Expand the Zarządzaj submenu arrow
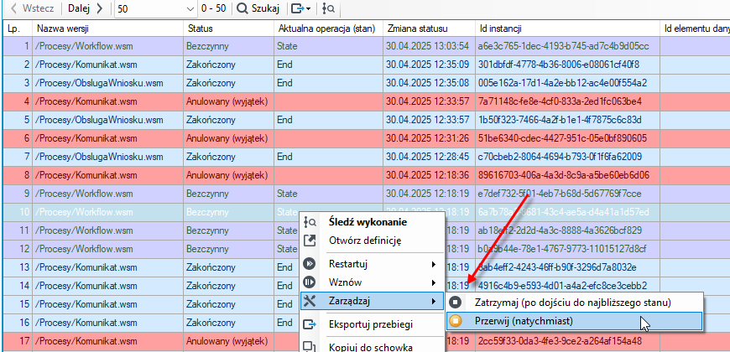This screenshot has height=352, width=730. (x=434, y=301)
